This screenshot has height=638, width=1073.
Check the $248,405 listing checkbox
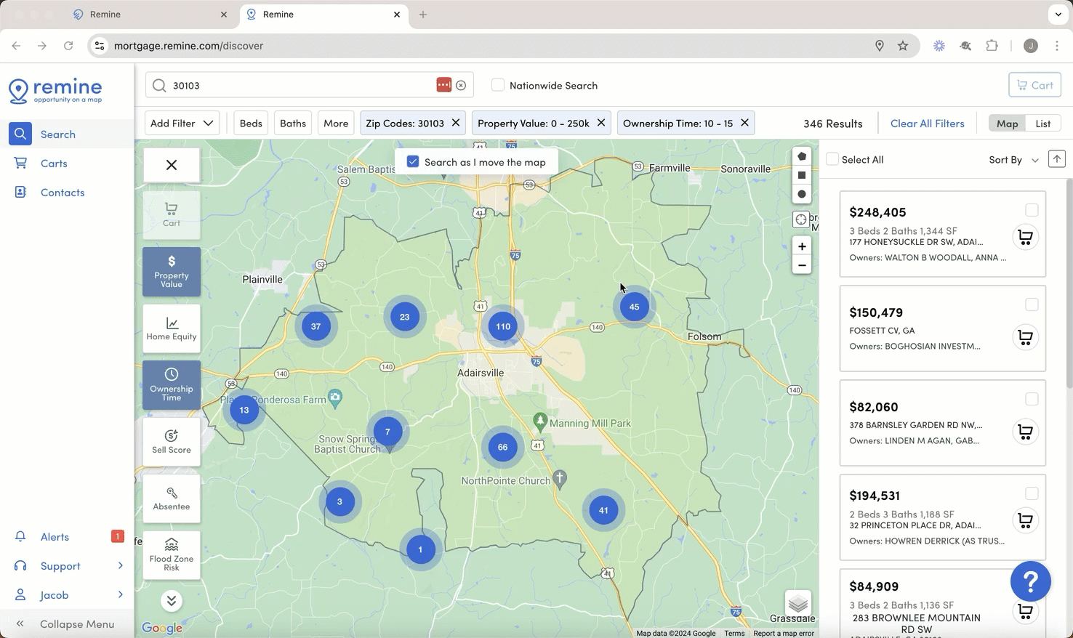click(1032, 210)
